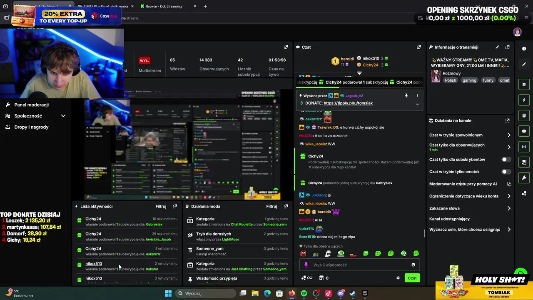The width and height of the screenshot is (533, 300).
Task: Toggle the WYŁ. Multistream switch
Action: point(144,60)
